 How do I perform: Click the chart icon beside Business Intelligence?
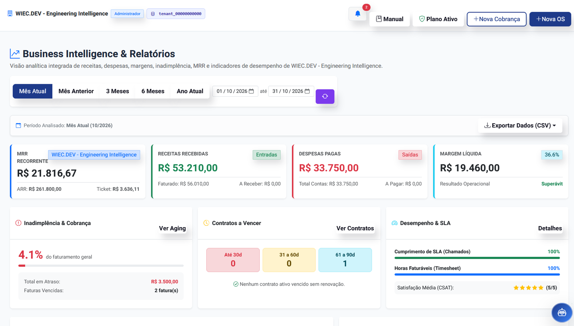click(x=15, y=54)
